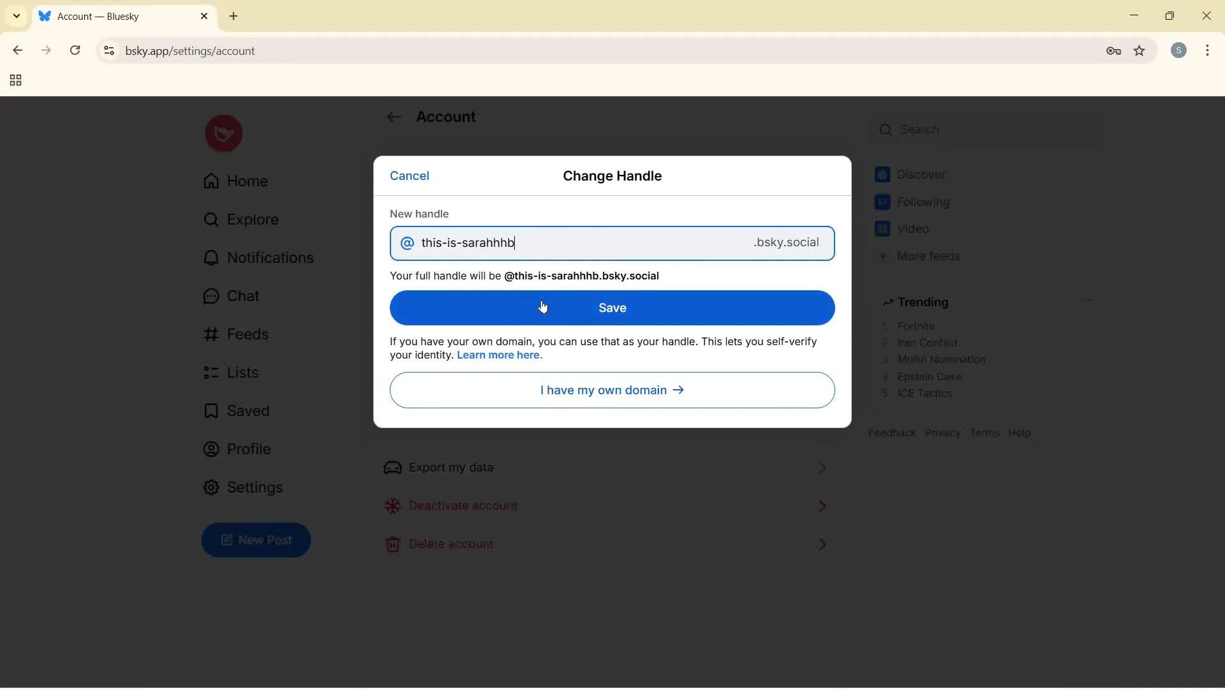Open the Discover feed

[921, 174]
